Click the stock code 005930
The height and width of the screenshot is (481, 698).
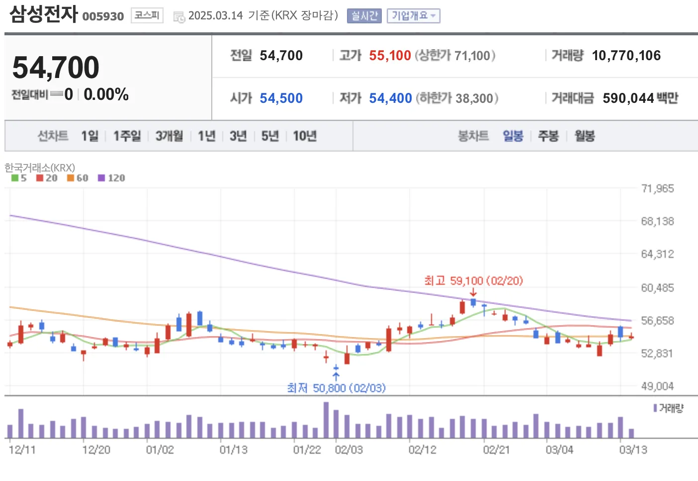[x=103, y=16]
